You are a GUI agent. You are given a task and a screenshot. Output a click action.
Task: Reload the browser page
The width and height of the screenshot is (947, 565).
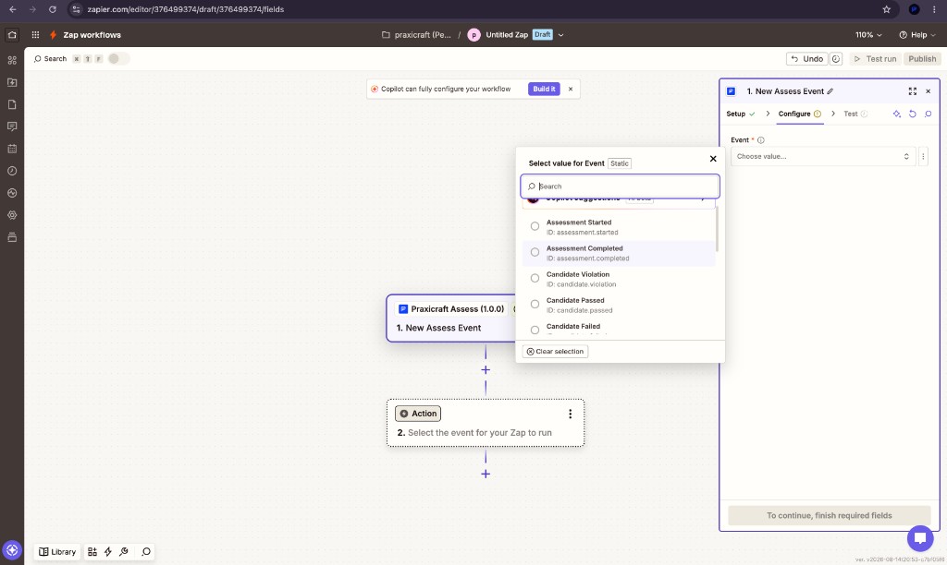(53, 9)
